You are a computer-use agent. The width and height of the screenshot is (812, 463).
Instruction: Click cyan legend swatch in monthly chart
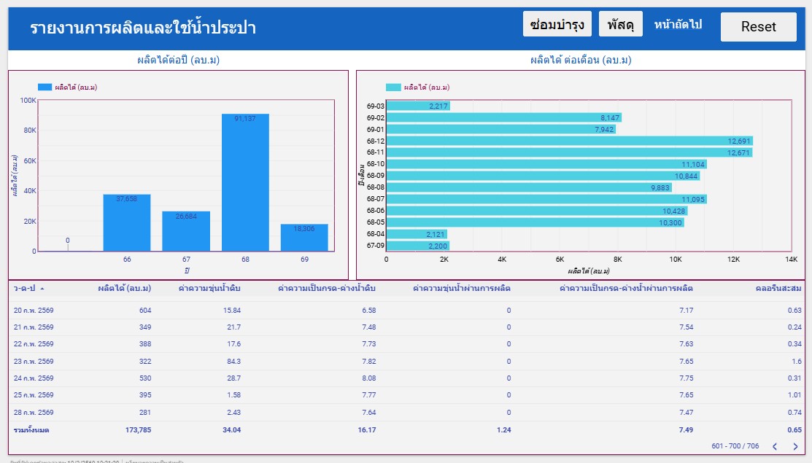point(393,87)
